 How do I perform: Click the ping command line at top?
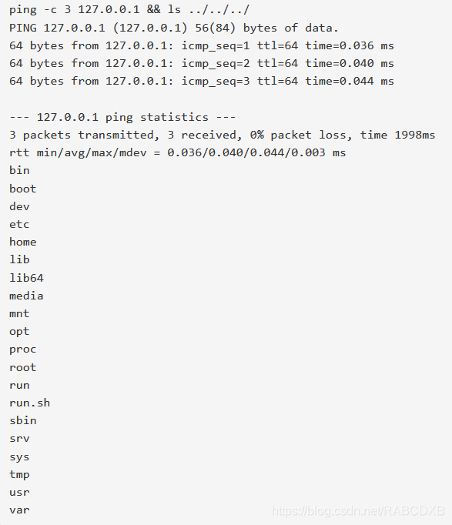(129, 9)
